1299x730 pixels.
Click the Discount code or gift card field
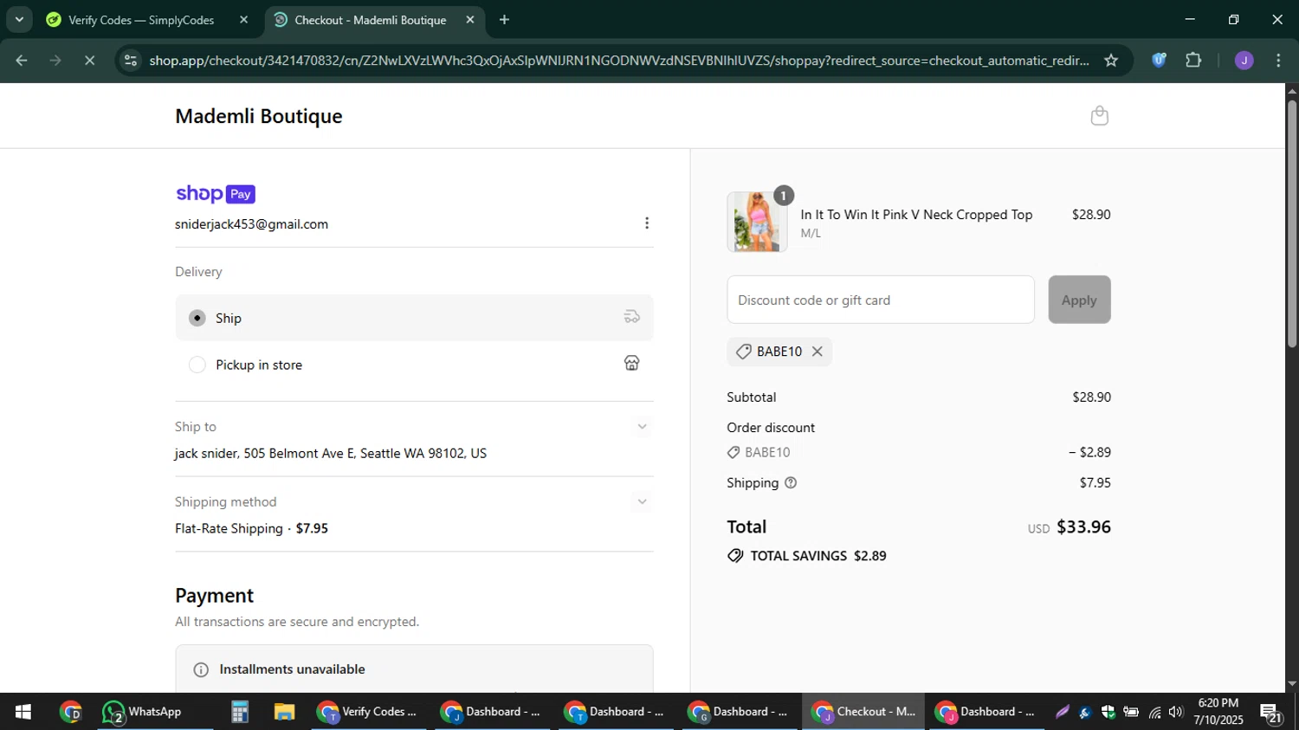(x=881, y=300)
